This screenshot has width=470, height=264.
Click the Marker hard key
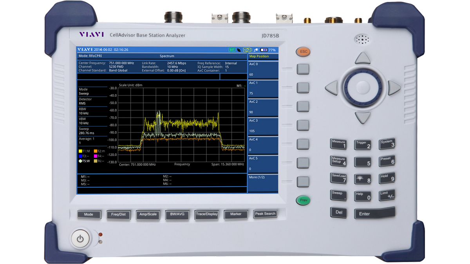[x=236, y=214]
